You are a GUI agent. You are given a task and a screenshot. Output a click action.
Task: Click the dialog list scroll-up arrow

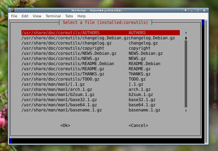click(186, 33)
